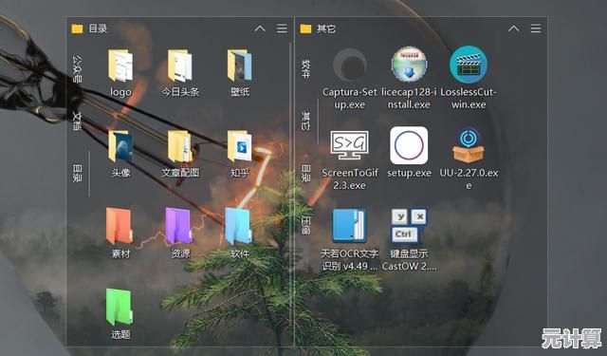Screen dimensions: 607x356
Task: Select 目录 tab in left panel
Action: 77,173
